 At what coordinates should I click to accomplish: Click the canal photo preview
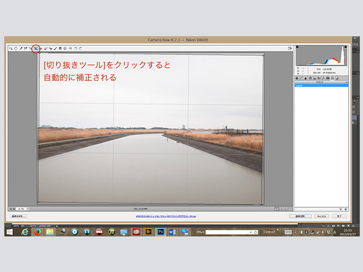150,129
